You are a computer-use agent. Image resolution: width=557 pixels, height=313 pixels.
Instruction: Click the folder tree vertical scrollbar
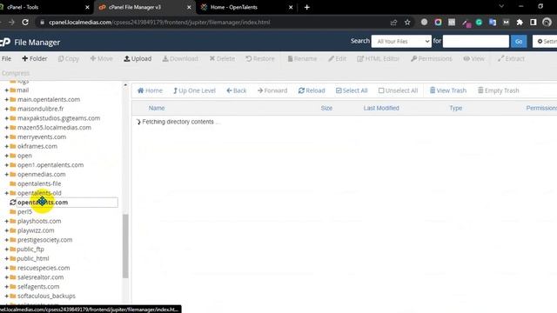tap(125, 246)
